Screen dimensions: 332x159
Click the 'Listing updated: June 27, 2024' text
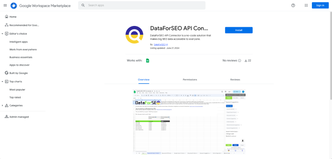click(165, 48)
